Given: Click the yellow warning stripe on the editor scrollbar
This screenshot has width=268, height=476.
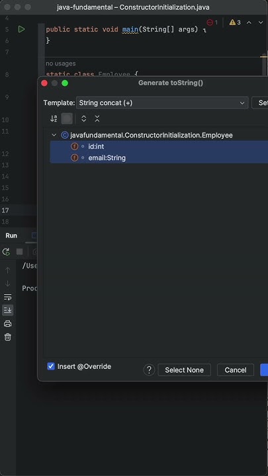Looking at the screenshot, I should point(263,56).
